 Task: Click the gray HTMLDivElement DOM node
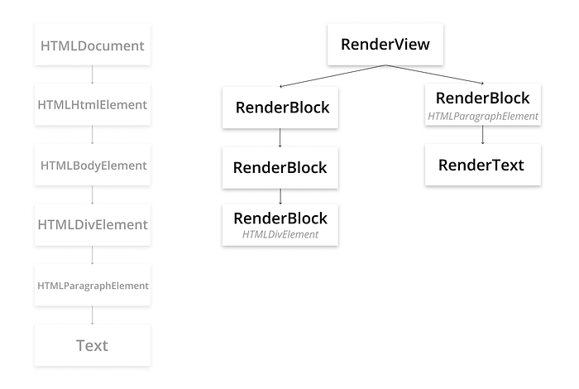pos(93,224)
